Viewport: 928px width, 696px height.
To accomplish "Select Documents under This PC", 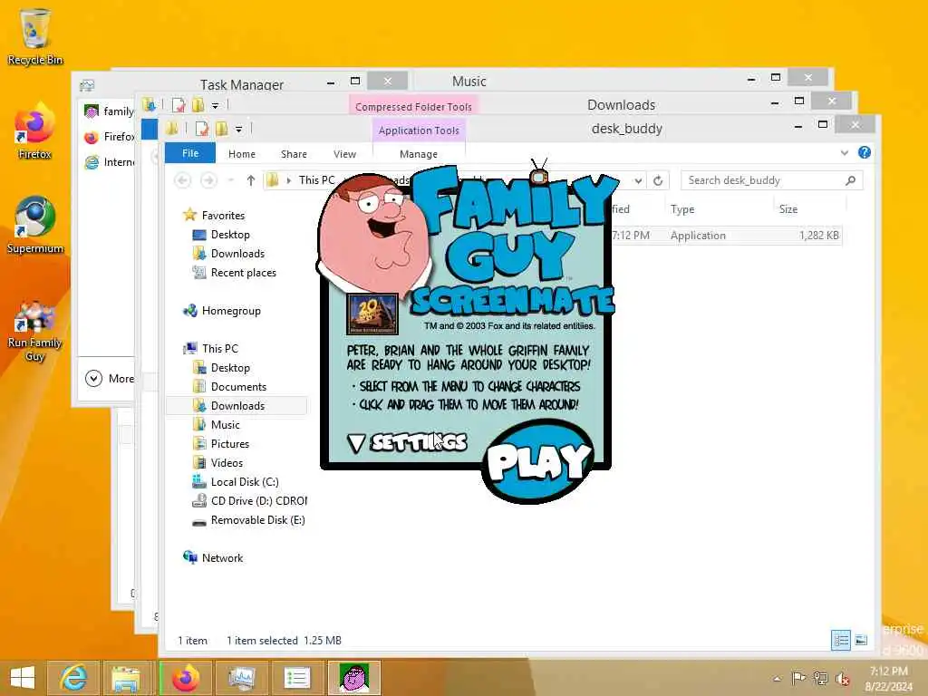I will point(238,386).
